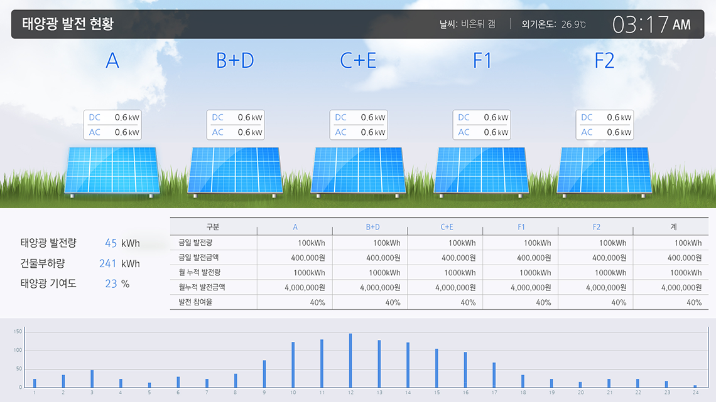Click the solar panel under C+E

point(359,171)
